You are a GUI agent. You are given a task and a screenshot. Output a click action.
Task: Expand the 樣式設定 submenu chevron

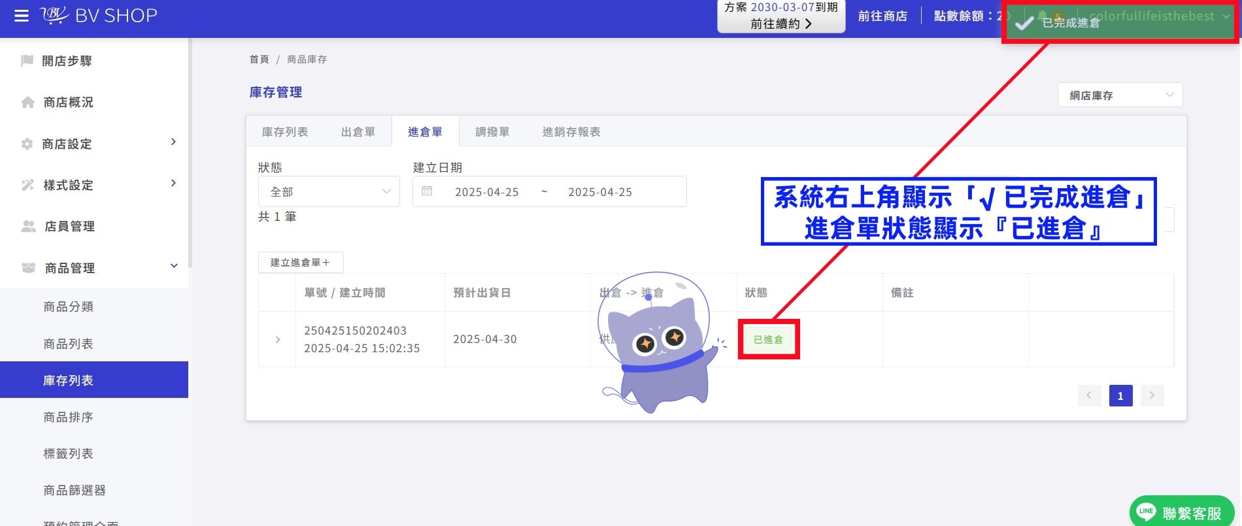173,183
